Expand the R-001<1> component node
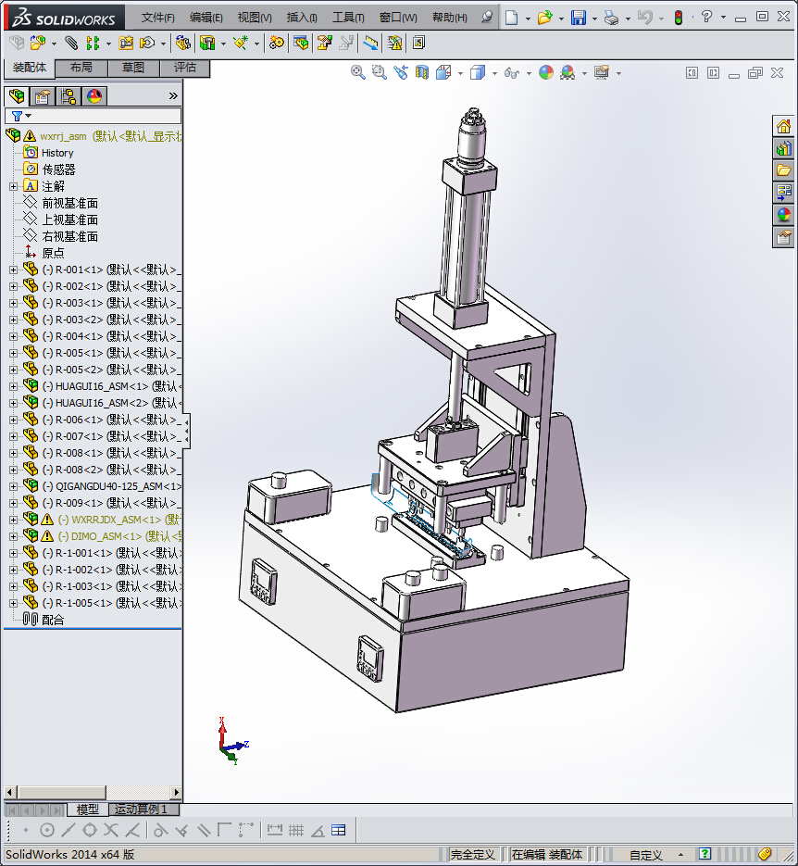This screenshot has width=798, height=866. 13,270
